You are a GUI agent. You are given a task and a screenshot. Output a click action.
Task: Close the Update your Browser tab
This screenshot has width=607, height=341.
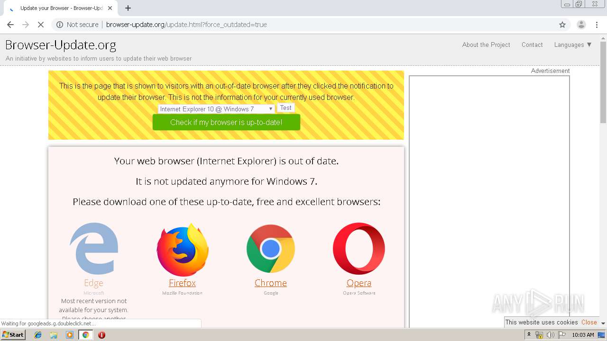[110, 8]
